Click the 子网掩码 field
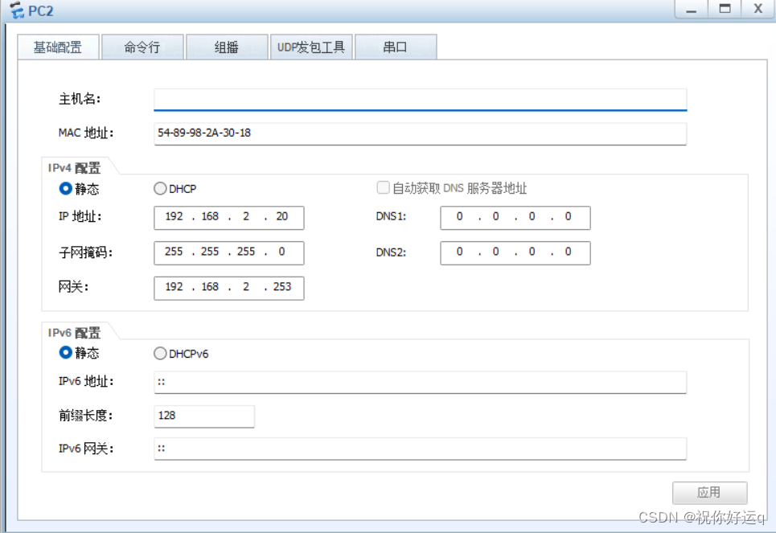 228,252
